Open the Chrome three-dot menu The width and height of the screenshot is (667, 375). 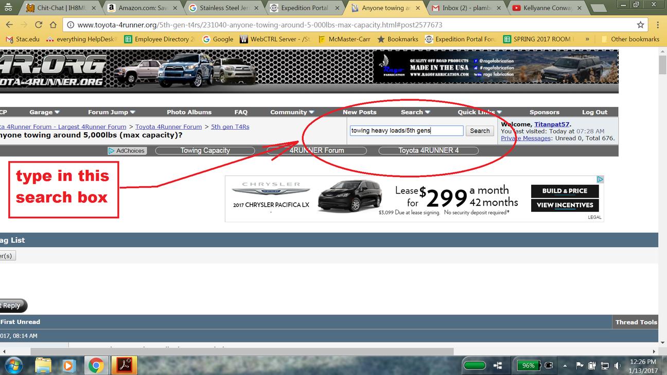657,25
